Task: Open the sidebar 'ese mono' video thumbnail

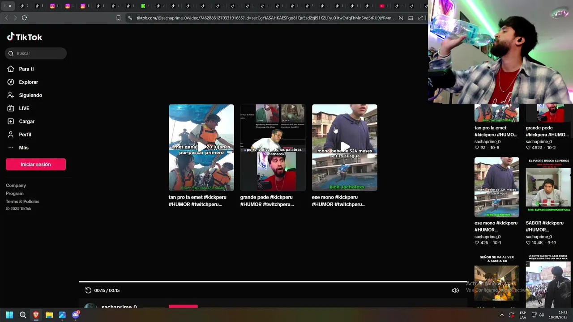Action: click(x=497, y=187)
